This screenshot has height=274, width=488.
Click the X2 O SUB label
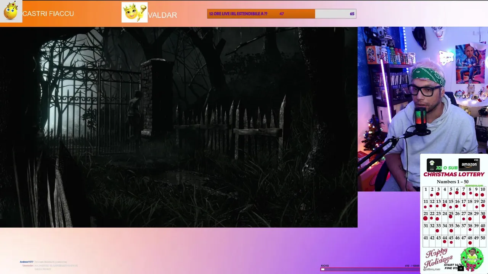[446, 168]
